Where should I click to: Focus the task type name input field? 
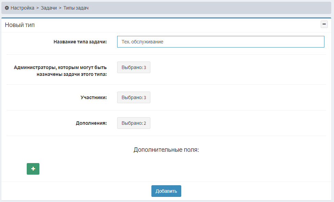221,42
